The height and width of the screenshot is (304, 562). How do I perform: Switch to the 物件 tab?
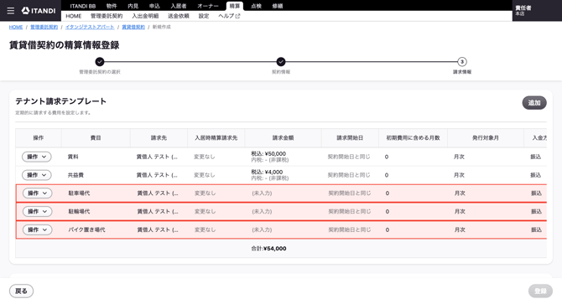[x=112, y=6]
